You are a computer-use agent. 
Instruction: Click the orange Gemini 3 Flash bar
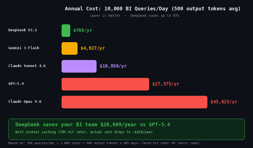[69, 49]
